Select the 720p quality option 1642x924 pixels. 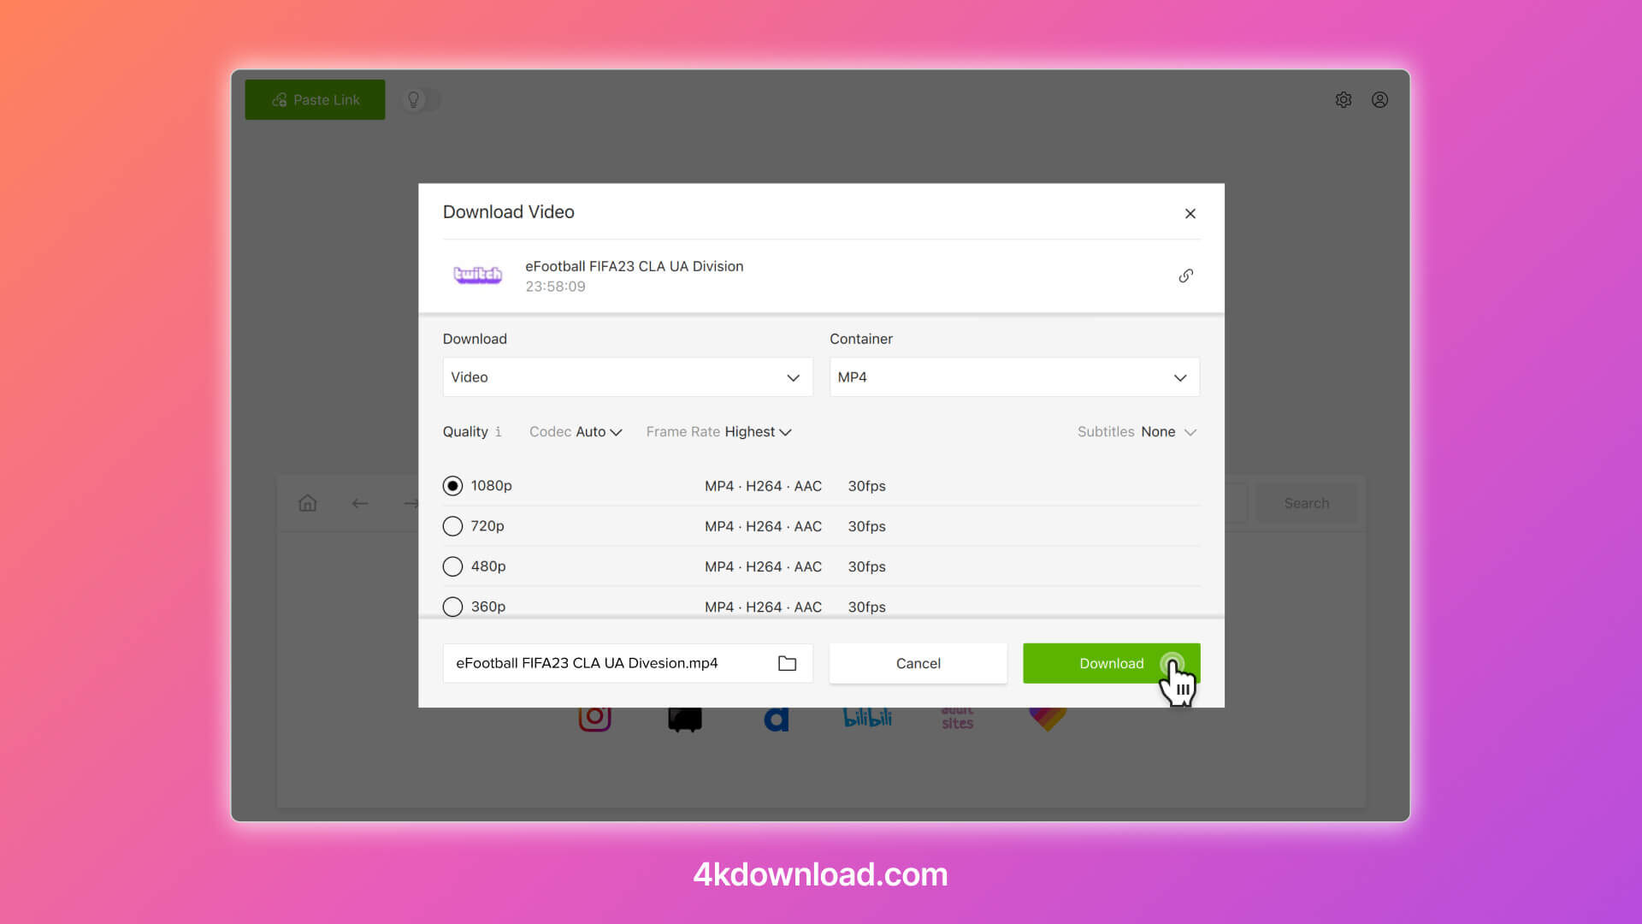(x=452, y=526)
